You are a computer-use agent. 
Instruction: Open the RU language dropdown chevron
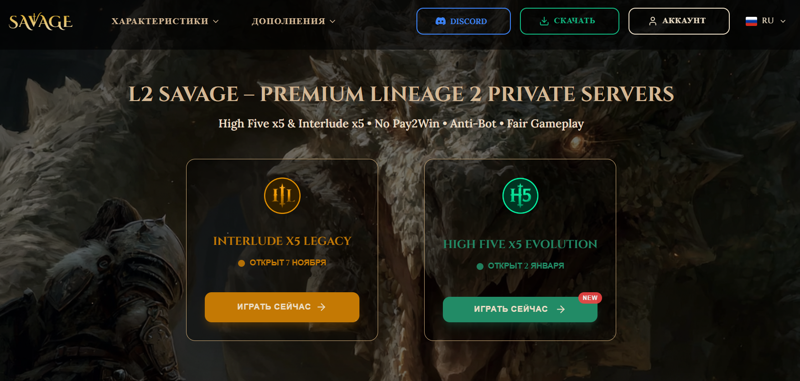point(783,21)
